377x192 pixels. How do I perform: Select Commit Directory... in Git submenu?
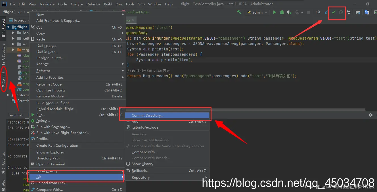pyautogui.click(x=167, y=116)
